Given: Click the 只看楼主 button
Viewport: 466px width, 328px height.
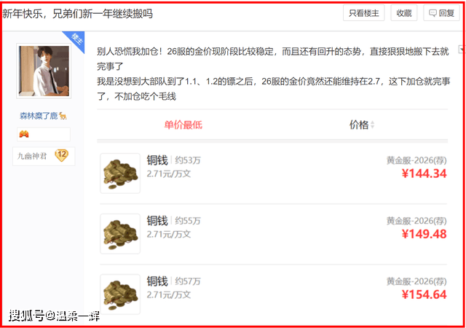Looking at the screenshot, I should point(363,13).
